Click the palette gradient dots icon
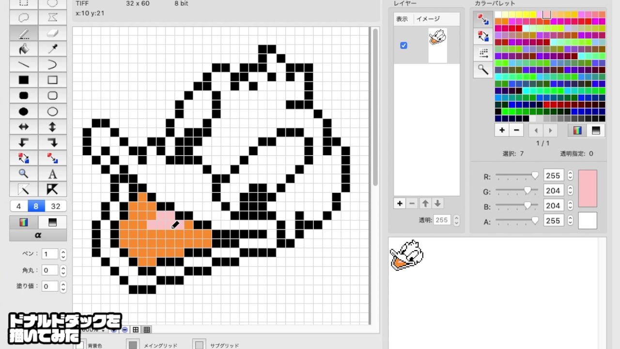This screenshot has width=620, height=349. (483, 53)
